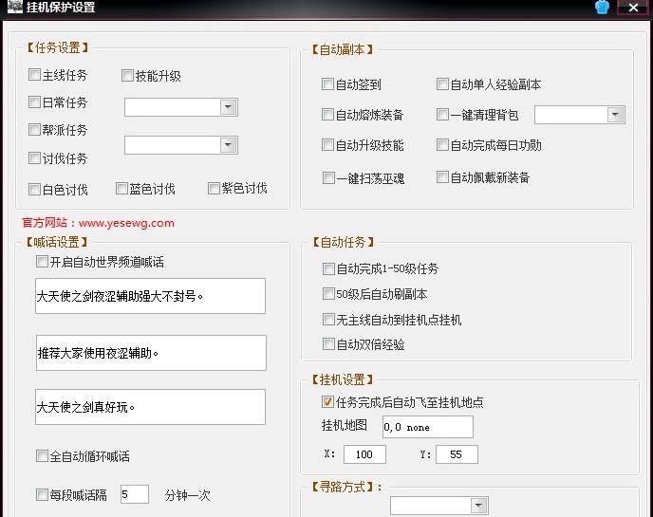Image resolution: width=653 pixels, height=517 pixels.
Task: Check the 自动双倍经验 box
Action: click(328, 344)
